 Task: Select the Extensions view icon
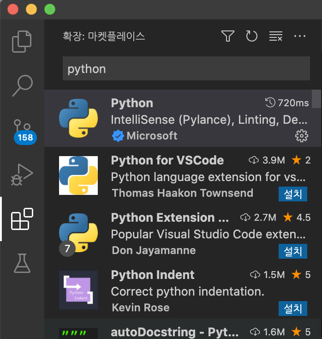[22, 219]
